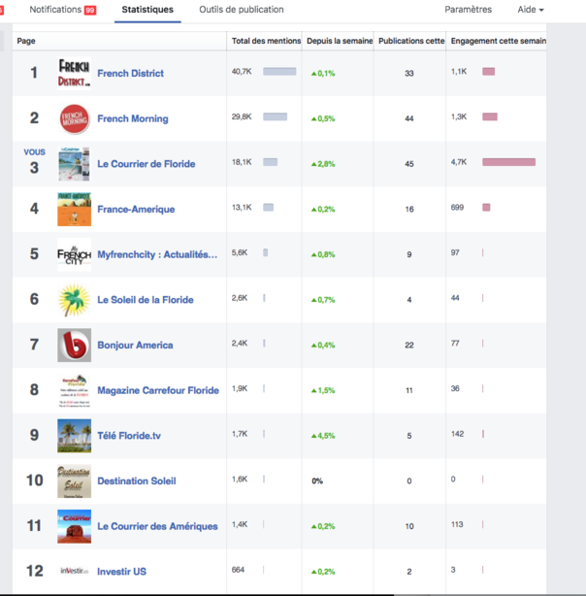Open Magazine Carrefour Floride link
Screen dimensions: 586x596
[158, 390]
